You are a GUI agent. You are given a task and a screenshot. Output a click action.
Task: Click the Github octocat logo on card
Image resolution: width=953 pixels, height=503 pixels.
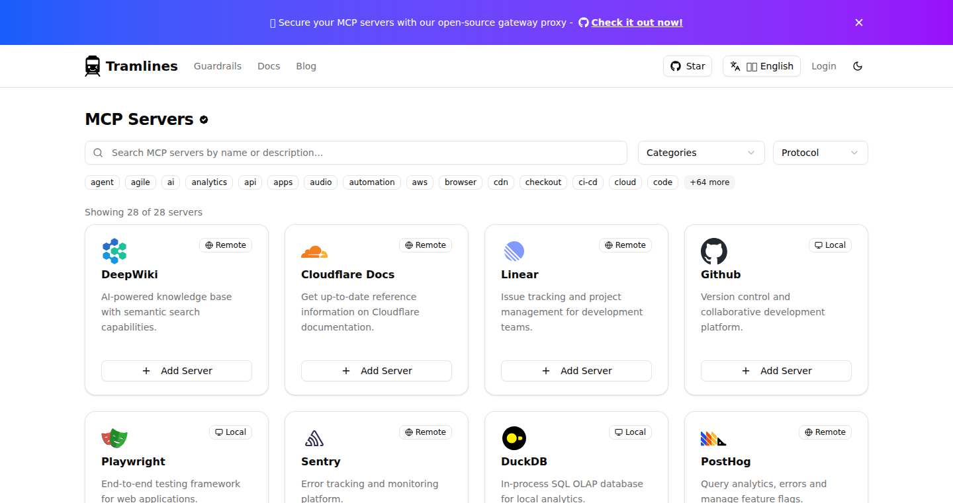point(714,251)
